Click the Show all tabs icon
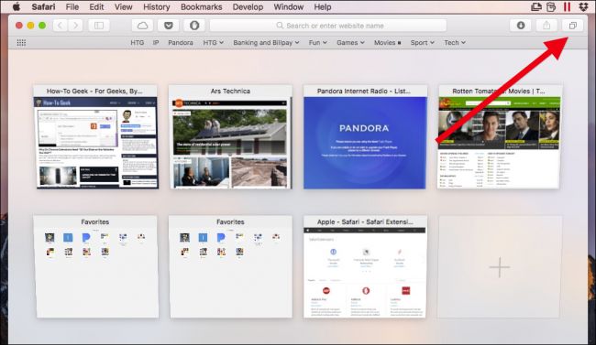 pos(572,26)
